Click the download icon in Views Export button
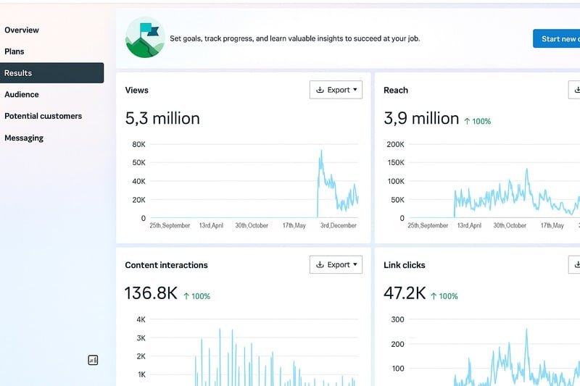This screenshot has width=580, height=386. pos(320,90)
